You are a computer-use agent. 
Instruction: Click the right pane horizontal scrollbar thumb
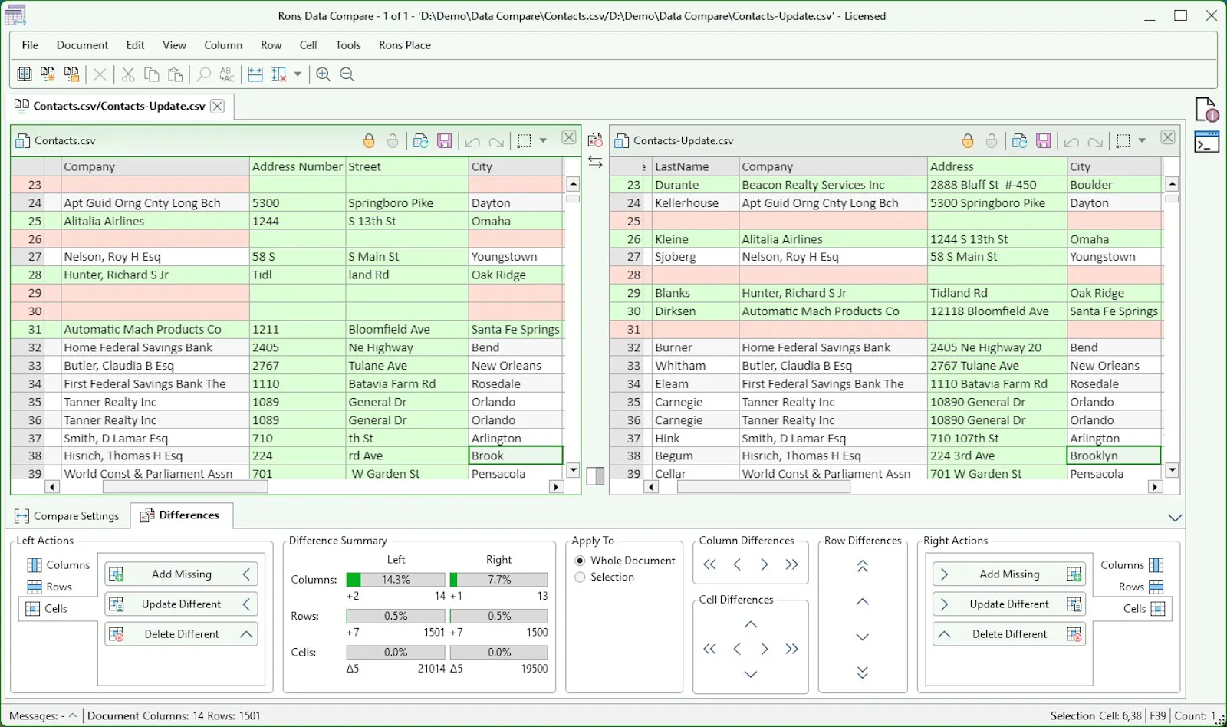click(764, 487)
